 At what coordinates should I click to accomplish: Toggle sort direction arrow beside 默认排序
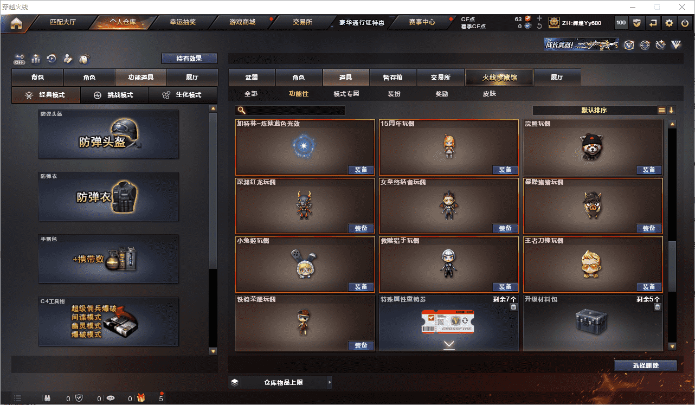click(671, 110)
